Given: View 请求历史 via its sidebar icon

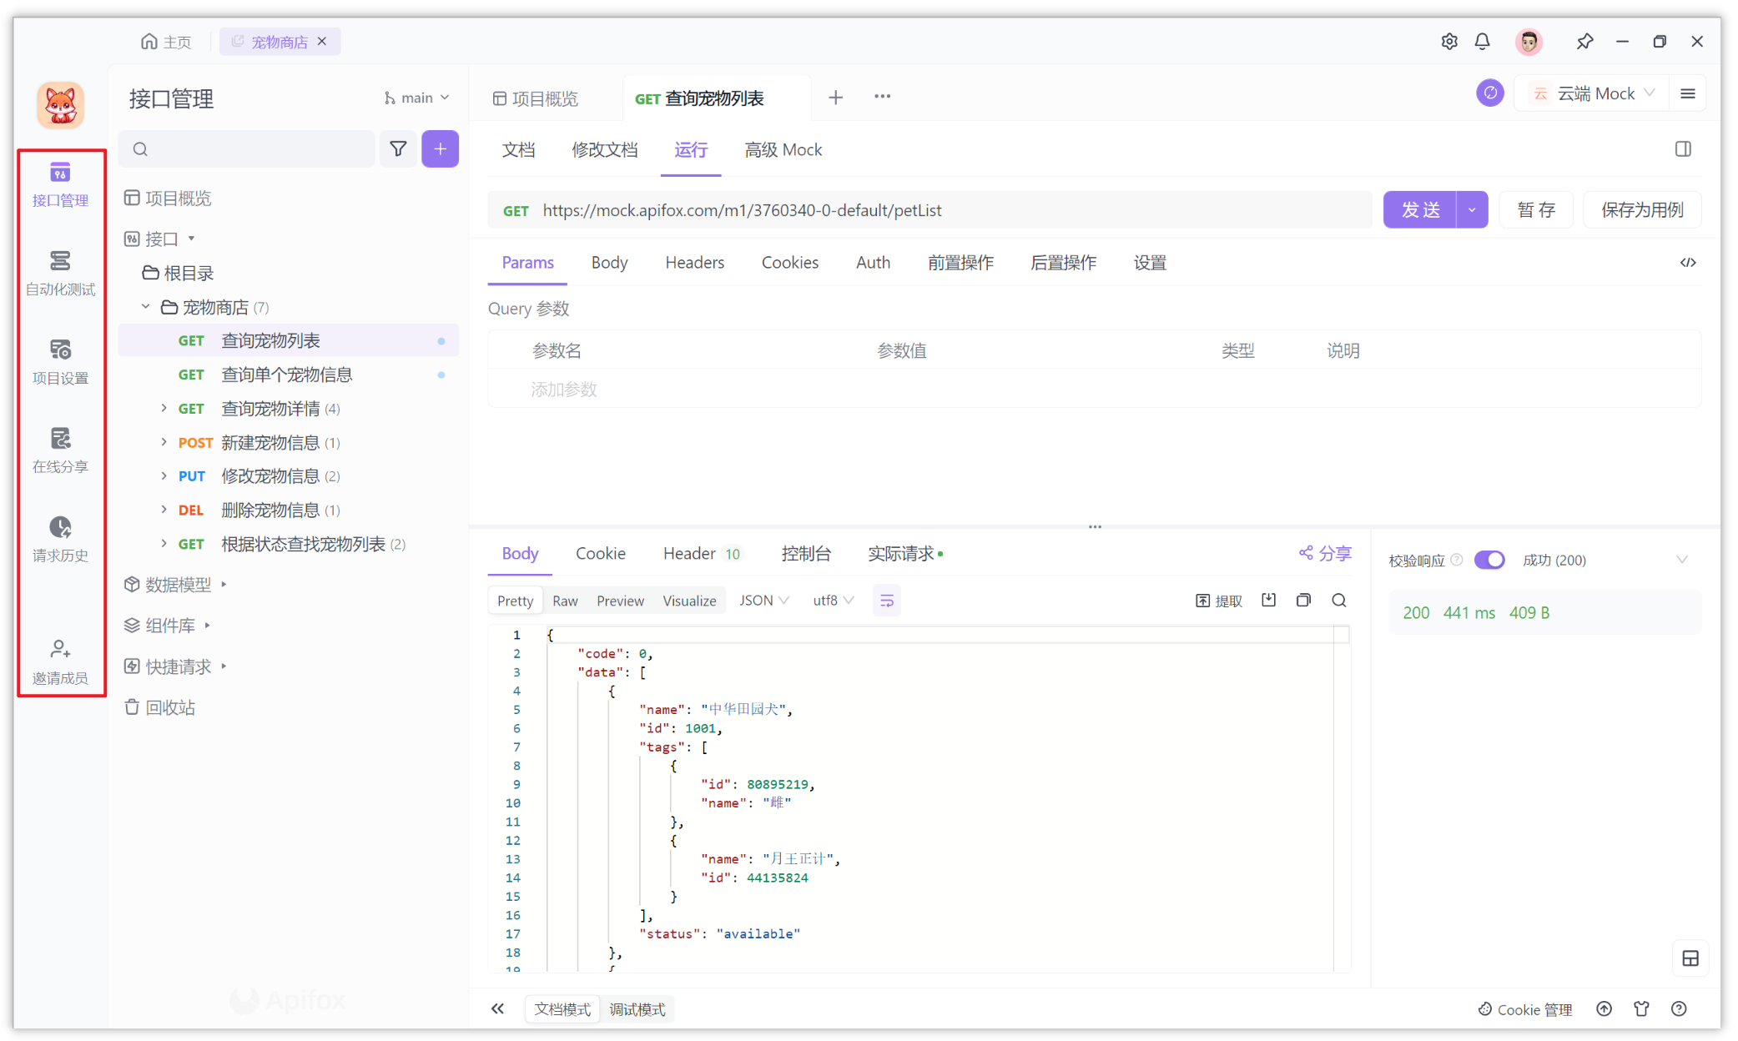Looking at the screenshot, I should tap(59, 539).
